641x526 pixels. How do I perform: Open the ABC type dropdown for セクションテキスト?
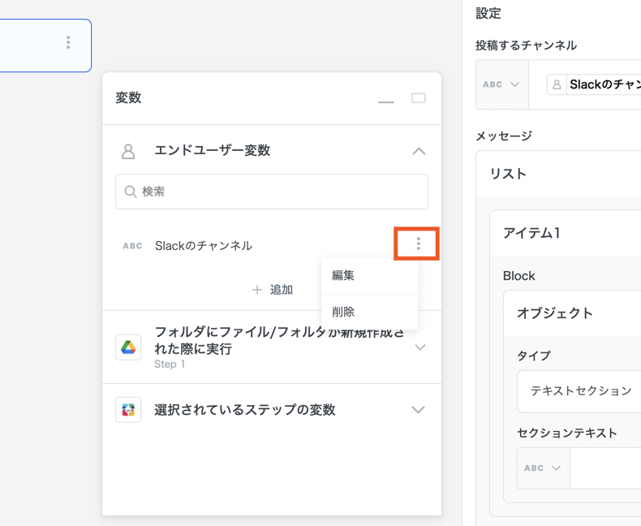point(543,468)
